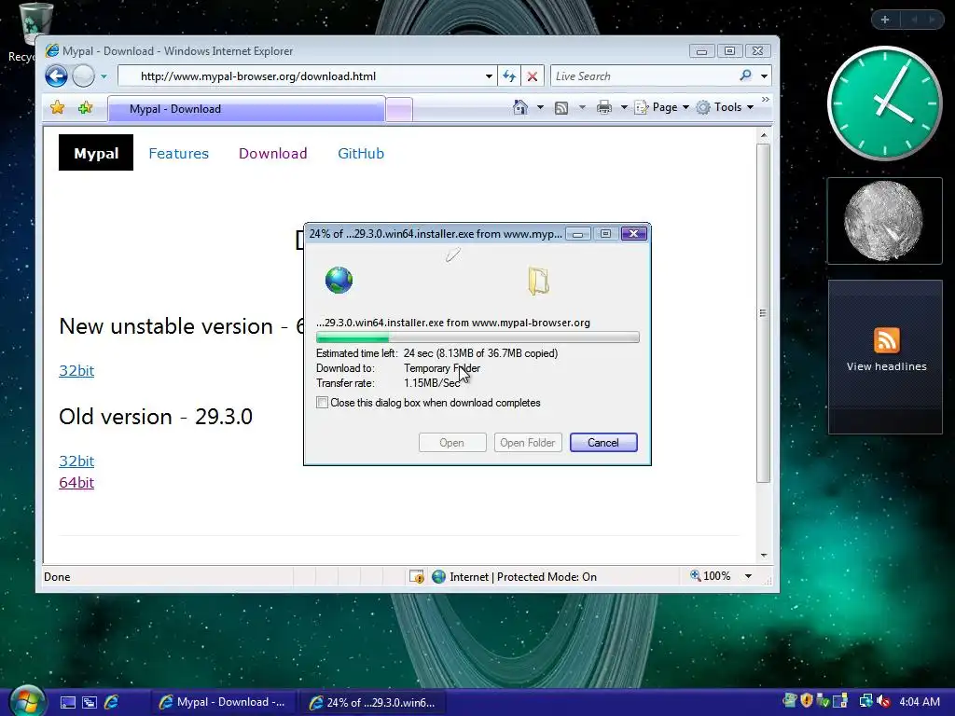Expand the zoom level dropdown arrow

tap(749, 576)
